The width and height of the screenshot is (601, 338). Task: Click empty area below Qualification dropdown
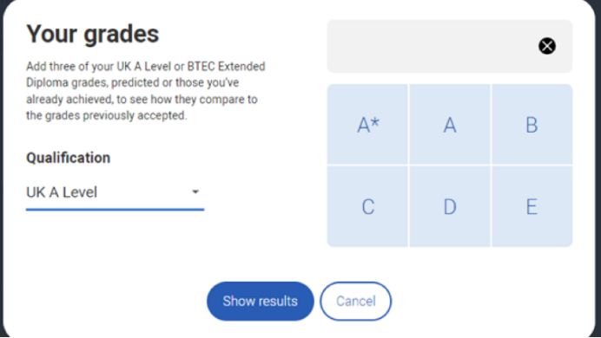coord(115,241)
